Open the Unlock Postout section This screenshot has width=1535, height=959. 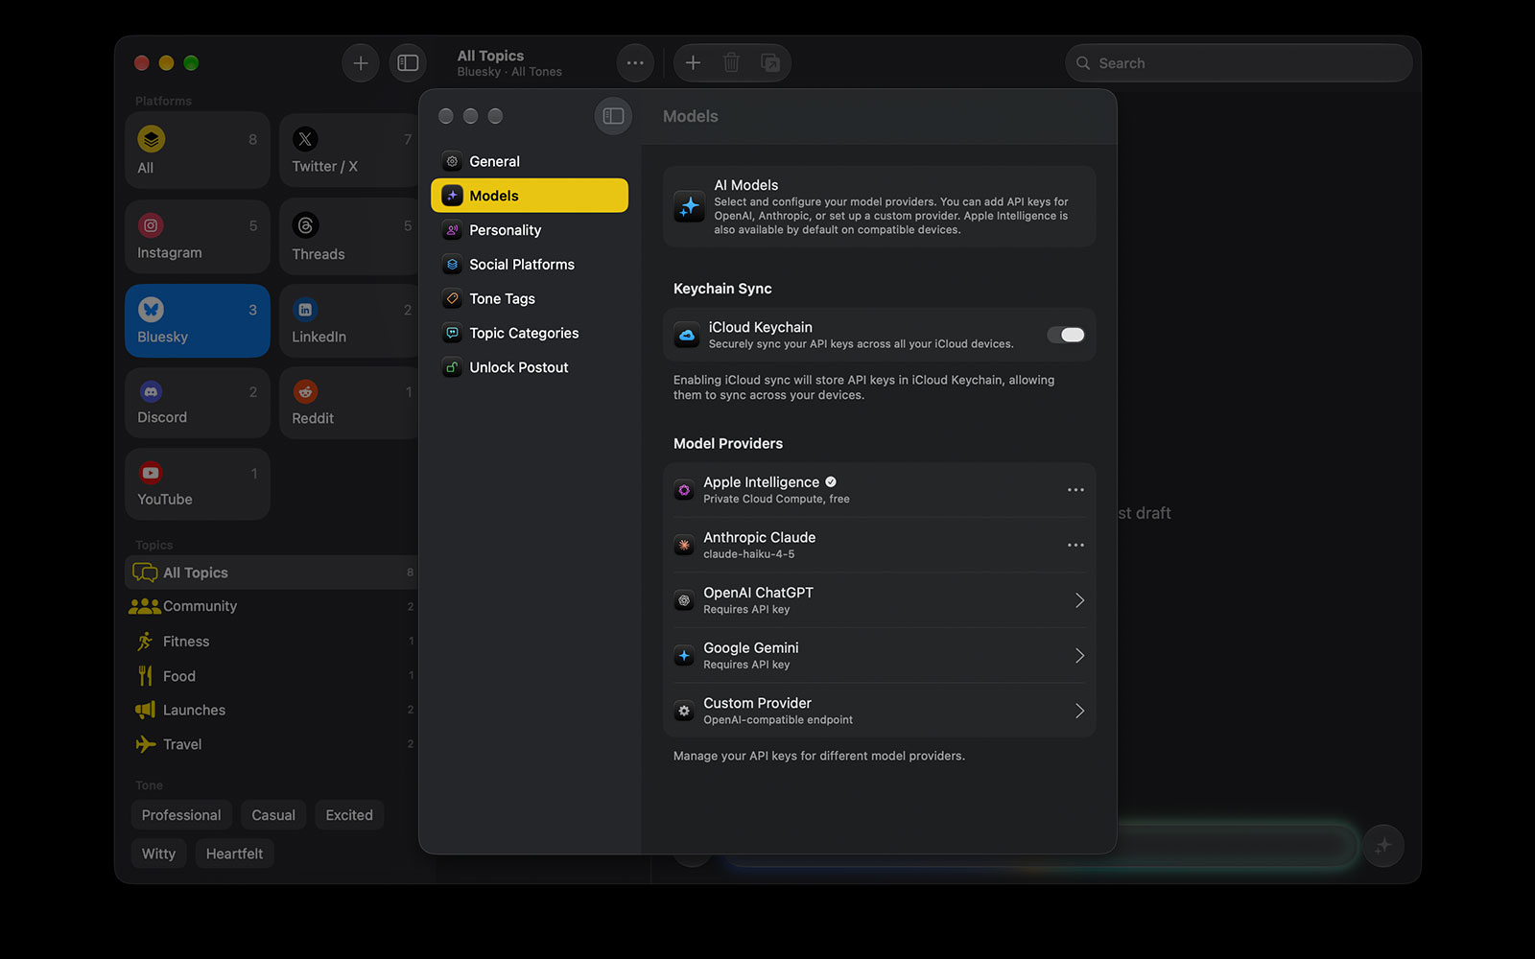pos(530,367)
